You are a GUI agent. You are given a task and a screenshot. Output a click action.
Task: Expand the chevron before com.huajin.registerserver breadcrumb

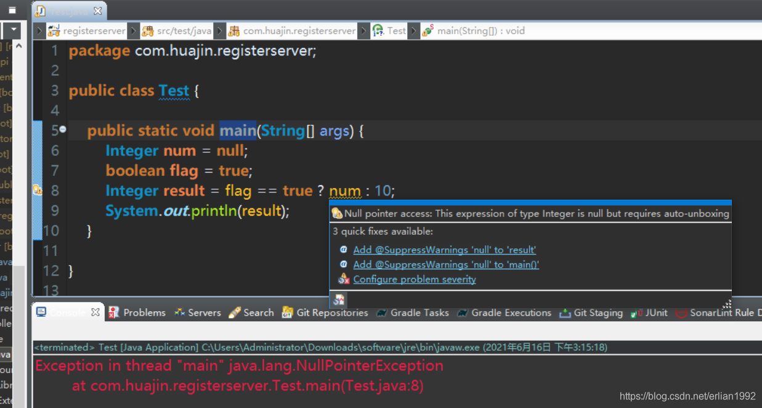click(219, 31)
